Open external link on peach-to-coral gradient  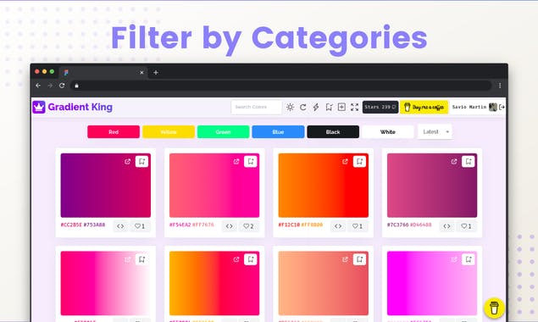345,259
